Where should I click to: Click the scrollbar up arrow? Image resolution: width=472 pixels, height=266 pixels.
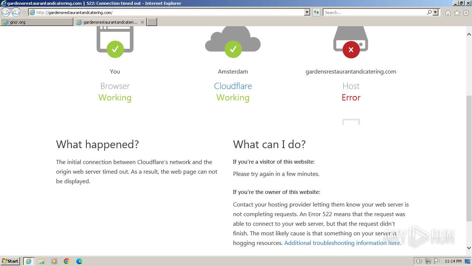point(469,34)
